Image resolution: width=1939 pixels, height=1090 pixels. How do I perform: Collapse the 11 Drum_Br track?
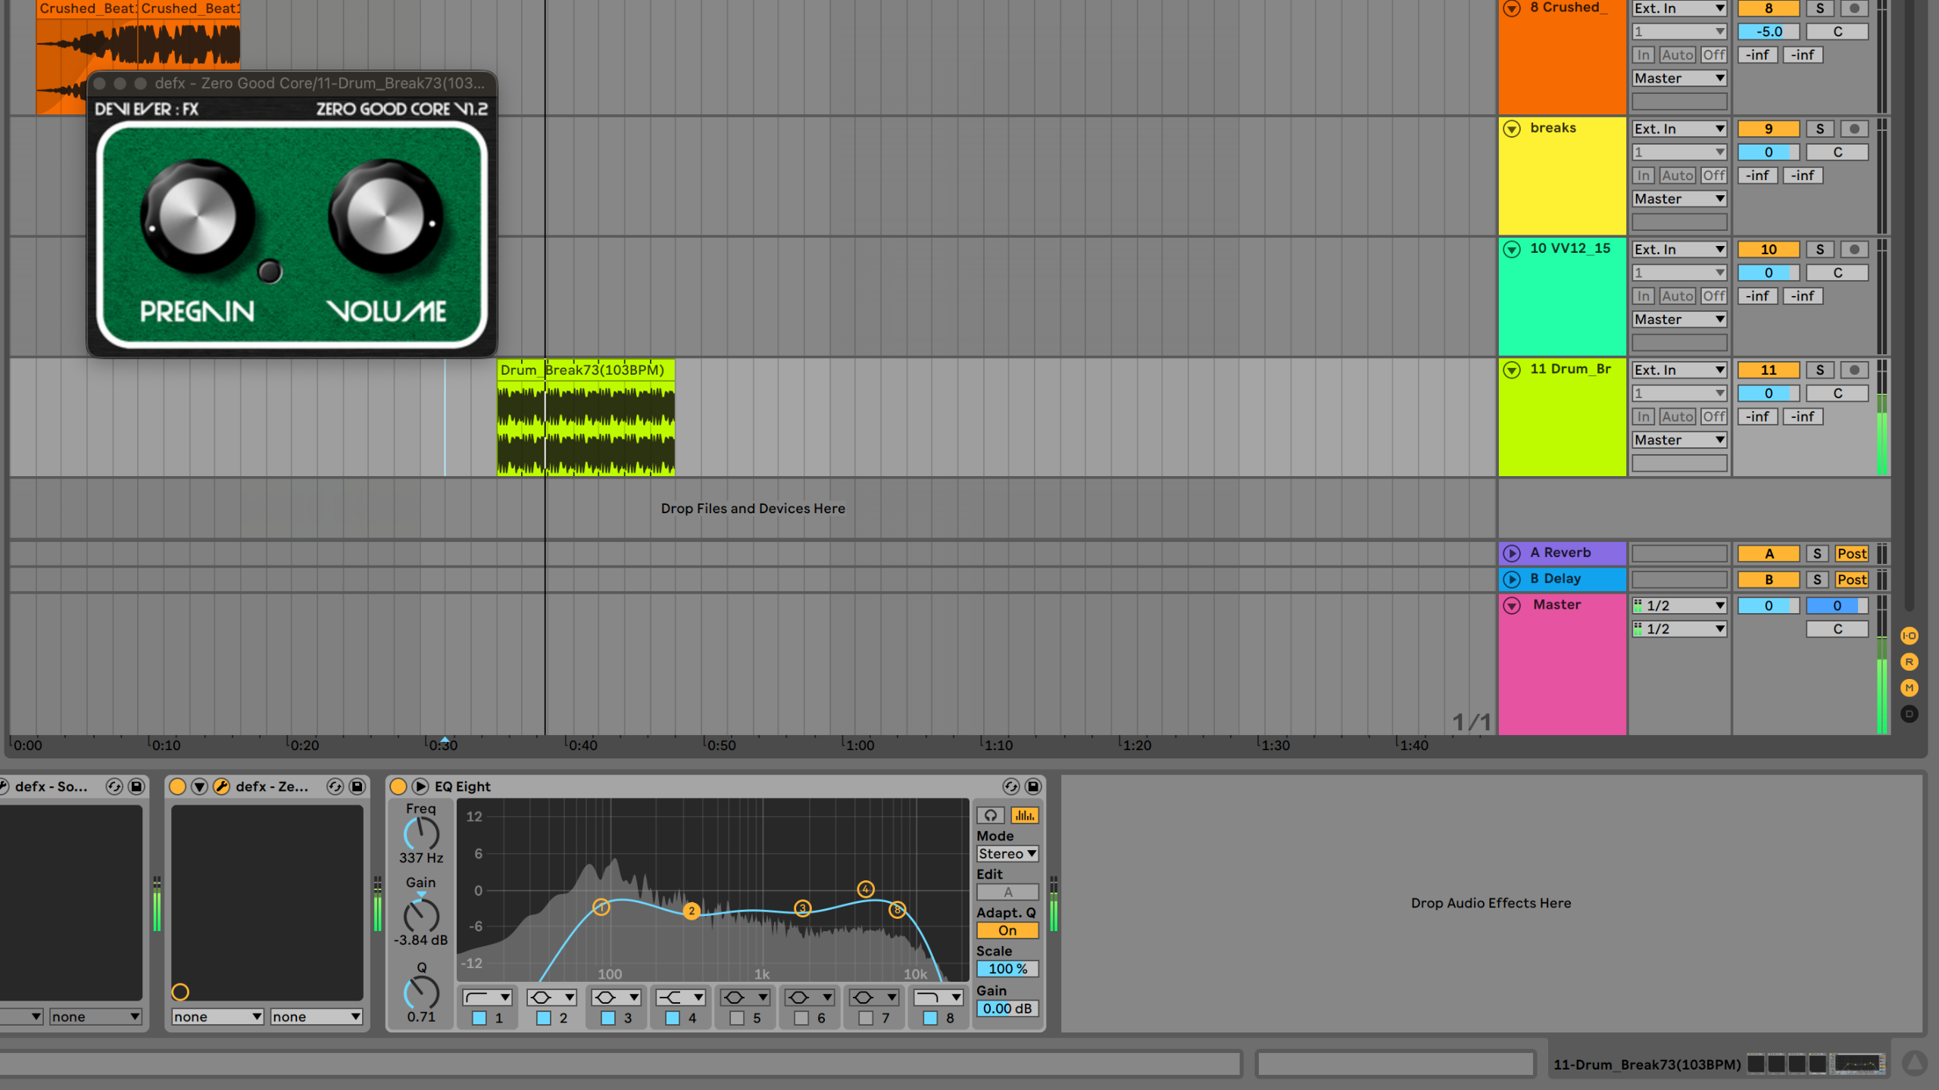[1512, 369]
